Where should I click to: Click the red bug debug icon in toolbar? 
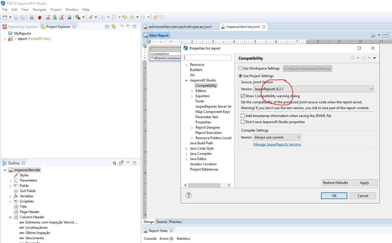(x=40, y=17)
